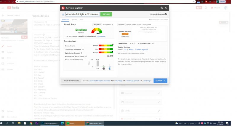The height and width of the screenshot is (130, 237).
Task: Click the green EXPLORE button
Action: (106, 14)
